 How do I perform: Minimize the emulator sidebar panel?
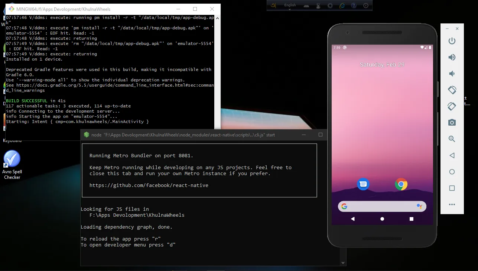[447, 29]
